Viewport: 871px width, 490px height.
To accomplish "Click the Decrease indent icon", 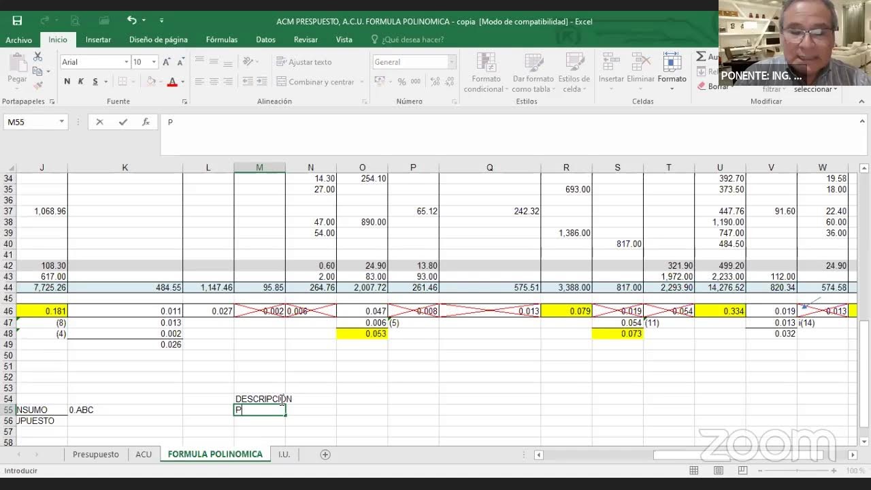I will 246,82.
